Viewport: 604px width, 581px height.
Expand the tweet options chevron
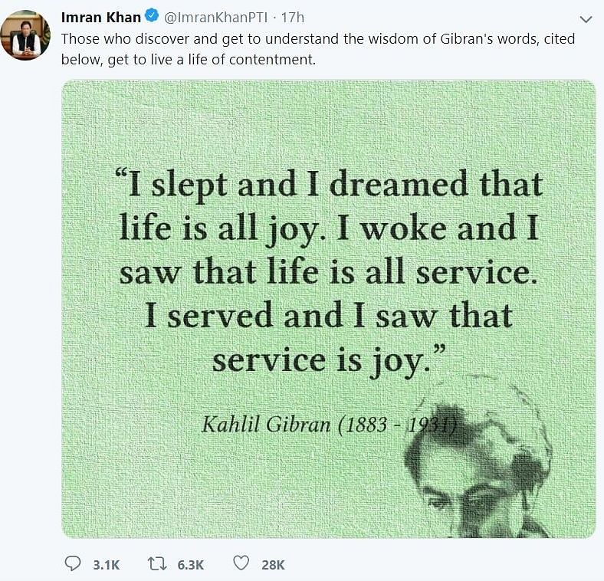coord(586,19)
